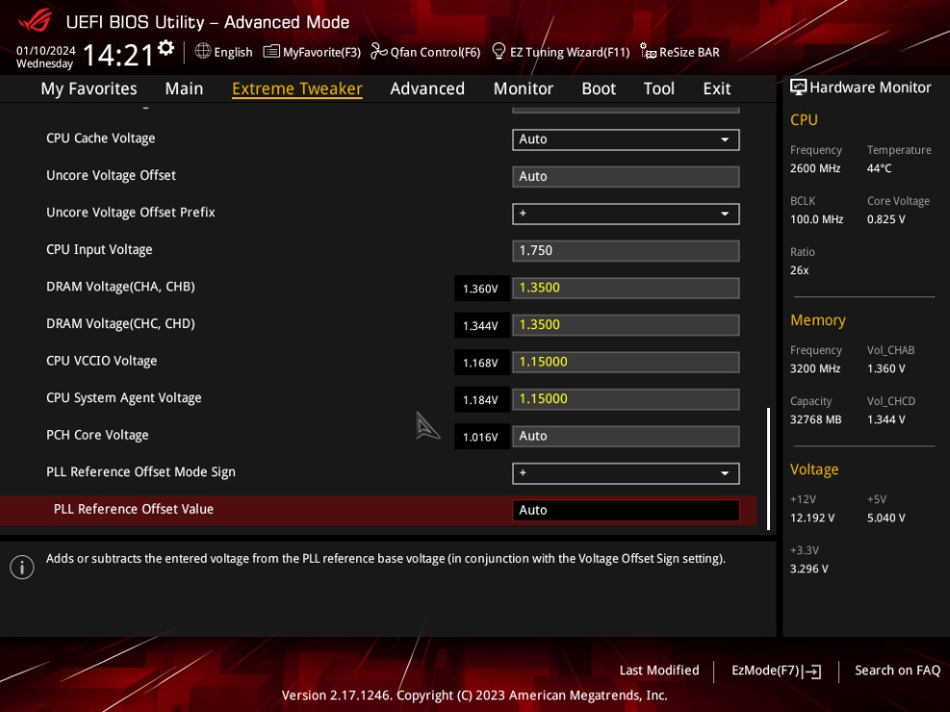The height and width of the screenshot is (712, 950).
Task: Open the Monitor tab
Action: [x=524, y=89]
